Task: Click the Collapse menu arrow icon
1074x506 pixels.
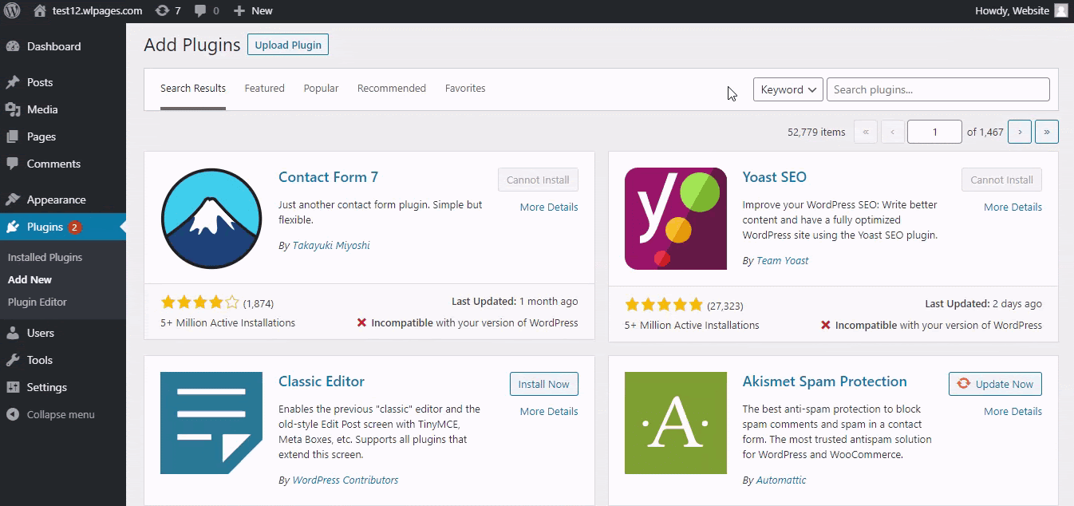Action: click(x=13, y=414)
